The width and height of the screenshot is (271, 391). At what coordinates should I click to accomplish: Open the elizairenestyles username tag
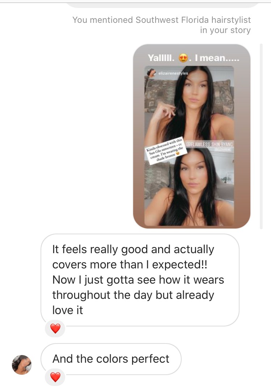(x=173, y=73)
